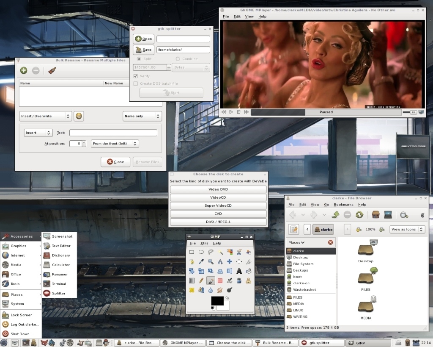Image resolution: width=433 pixels, height=347 pixels.
Task: Open the View as Icons dropdown
Action: 407,229
